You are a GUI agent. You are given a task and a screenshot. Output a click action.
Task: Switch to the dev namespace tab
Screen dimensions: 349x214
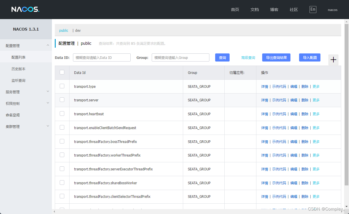click(x=78, y=30)
